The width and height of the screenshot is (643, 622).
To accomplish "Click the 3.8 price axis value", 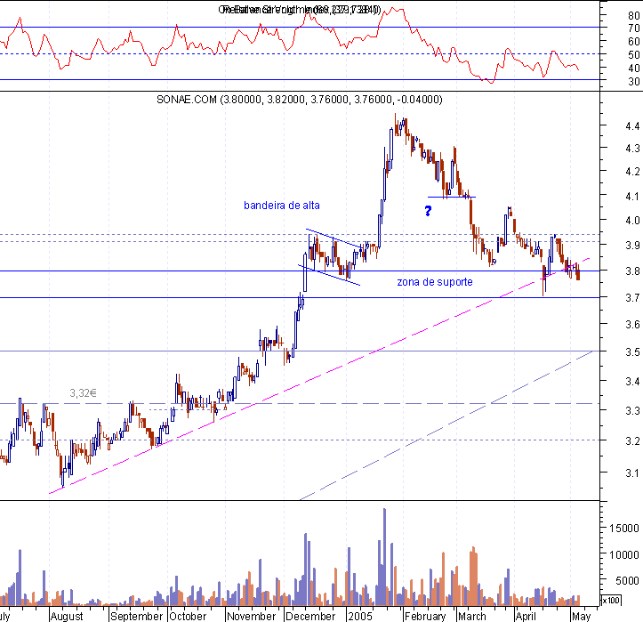I will [632, 271].
